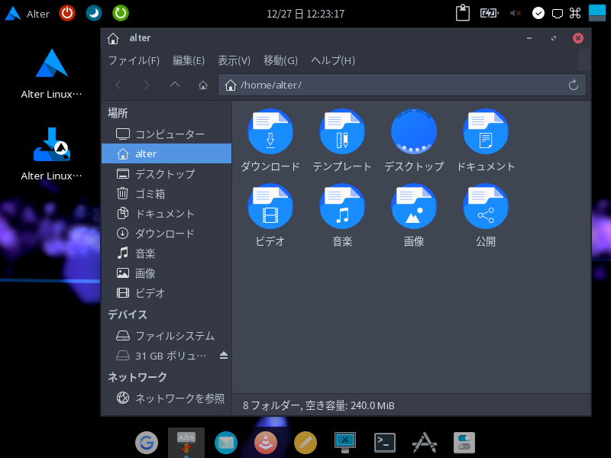Viewport: 611px width, 458px height.
Task: Click the clipboard icon in the system tray
Action: pyautogui.click(x=461, y=12)
